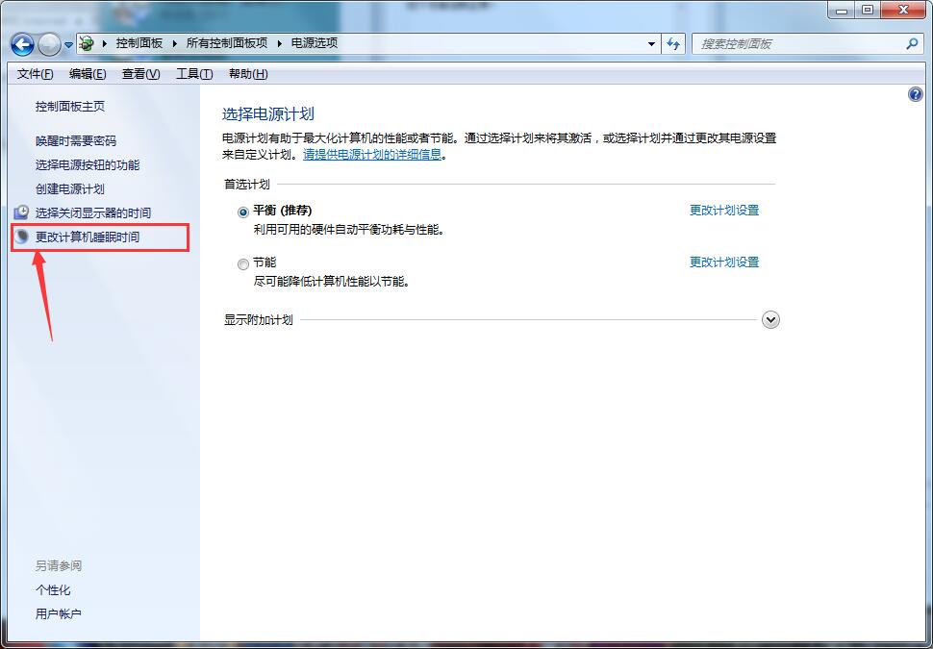Open help with blue question mark icon

click(915, 94)
